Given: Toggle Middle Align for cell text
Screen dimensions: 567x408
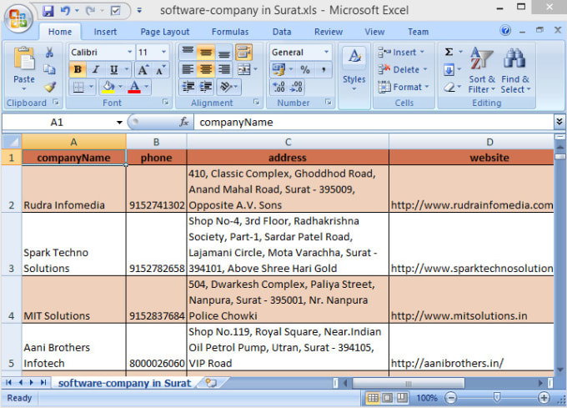Looking at the screenshot, I should 206,53.
